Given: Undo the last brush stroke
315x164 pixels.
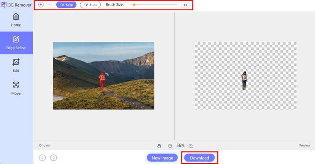Looking at the screenshot, I should point(41,5).
